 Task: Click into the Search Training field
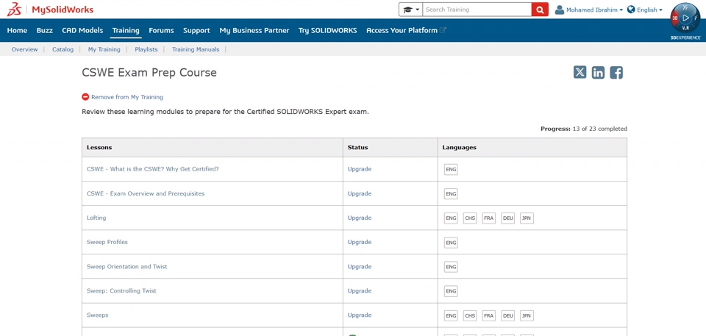(477, 10)
